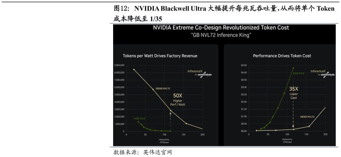Screen dimensions: 341x157
Task: Click the source note "数据来源：英伟达官网"
Action: click(x=143, y=152)
